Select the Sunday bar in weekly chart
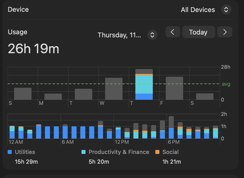This screenshot has width=244, height=178. coord(23,94)
